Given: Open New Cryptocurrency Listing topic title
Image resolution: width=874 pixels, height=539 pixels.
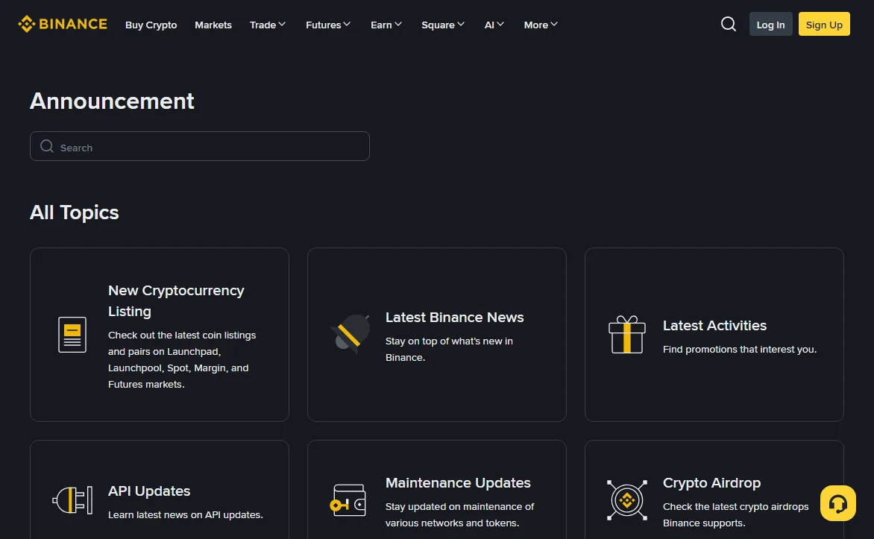Looking at the screenshot, I should click(x=176, y=301).
